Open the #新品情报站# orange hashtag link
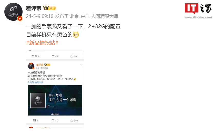This screenshot has height=135, width=215. (42, 43)
